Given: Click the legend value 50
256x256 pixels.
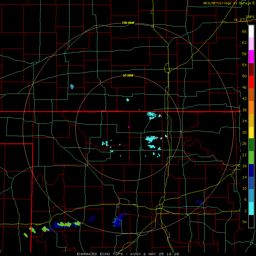Looking at the screenshot, I should pyautogui.click(x=244, y=76).
